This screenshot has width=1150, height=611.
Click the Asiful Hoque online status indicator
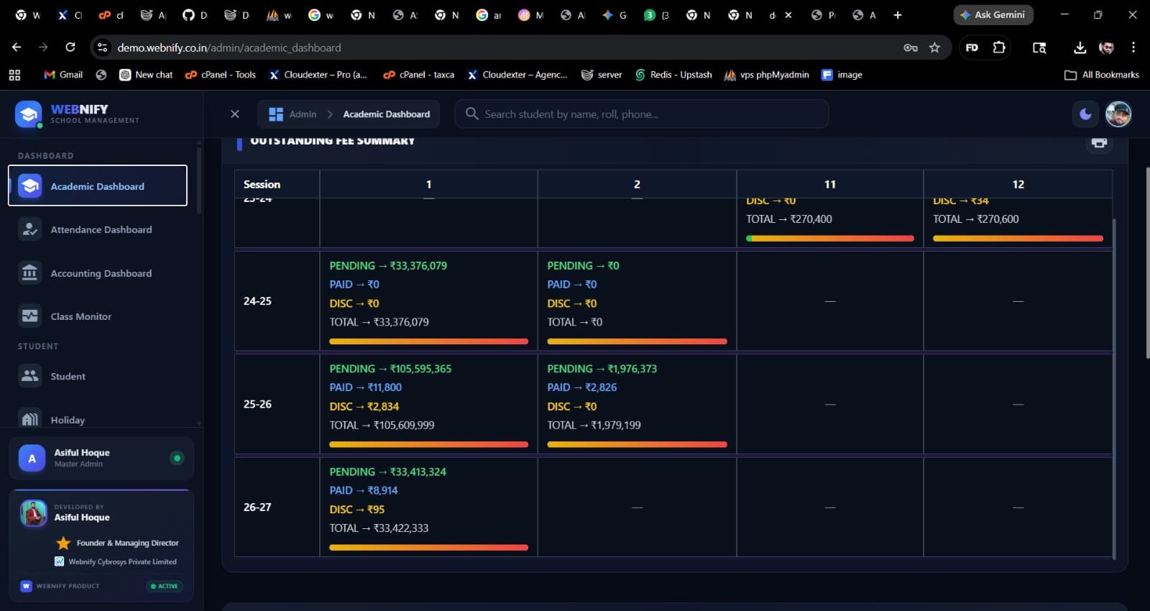tap(177, 458)
